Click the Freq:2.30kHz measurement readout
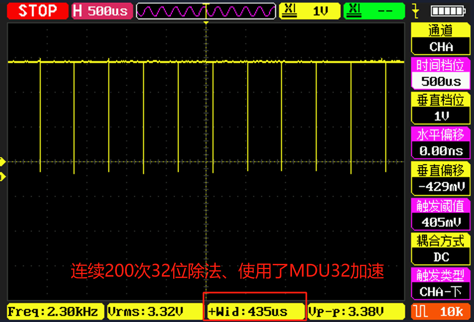474x322 pixels. [55, 311]
